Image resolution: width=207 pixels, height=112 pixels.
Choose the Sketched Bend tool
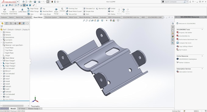tap(46, 11)
